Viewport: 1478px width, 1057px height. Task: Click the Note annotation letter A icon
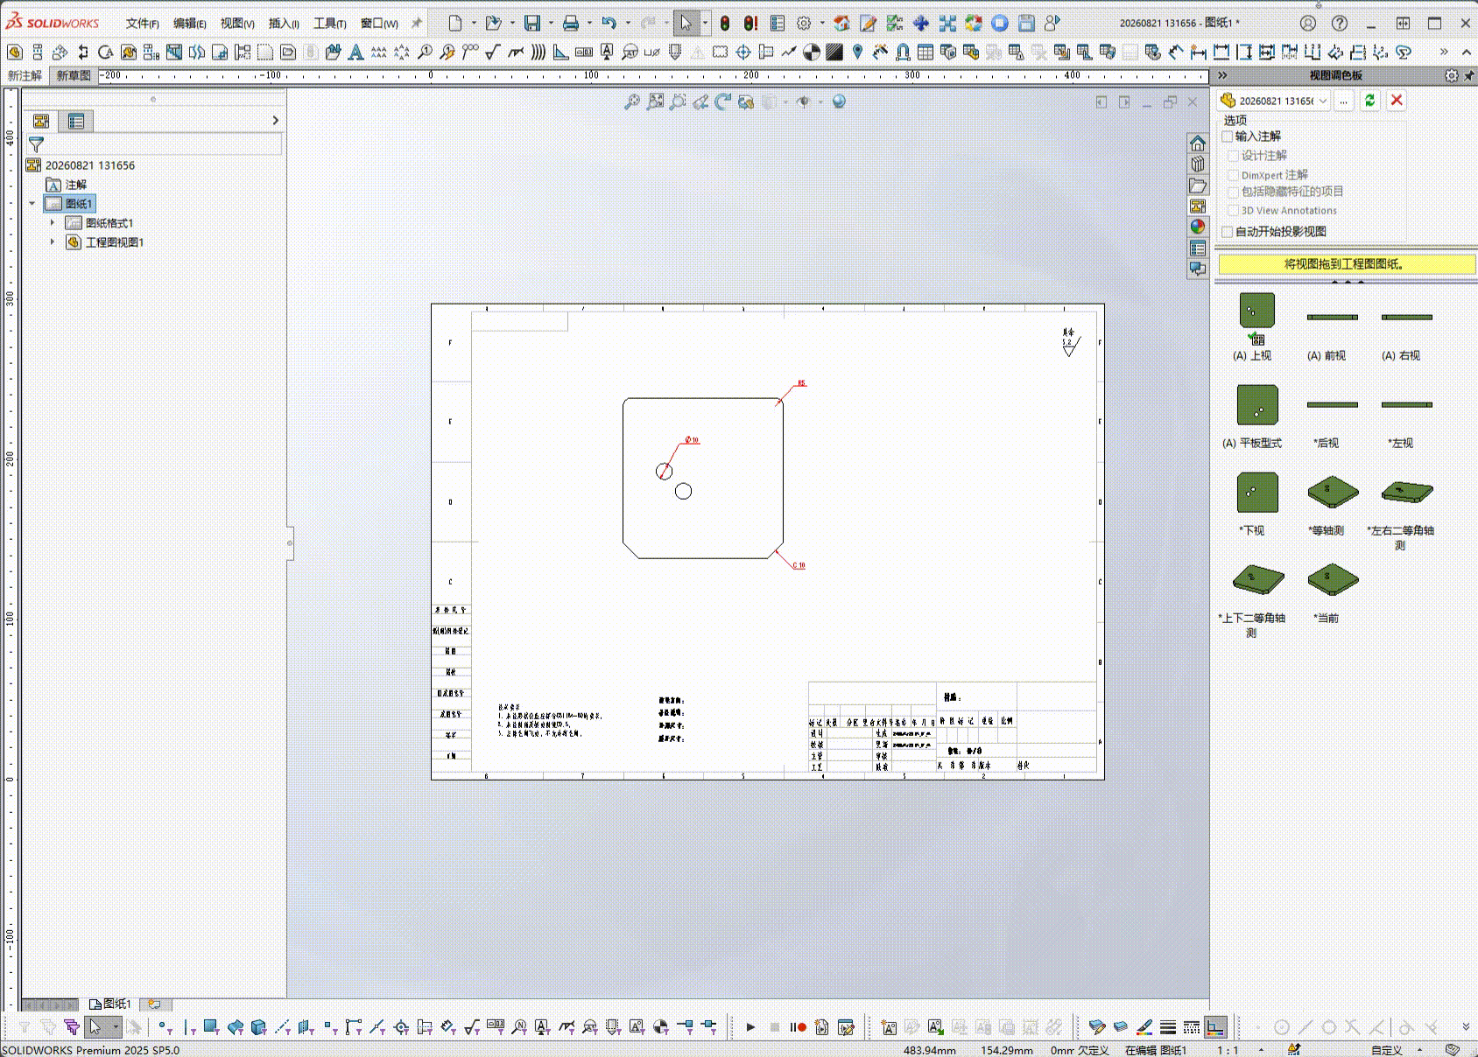click(x=355, y=52)
